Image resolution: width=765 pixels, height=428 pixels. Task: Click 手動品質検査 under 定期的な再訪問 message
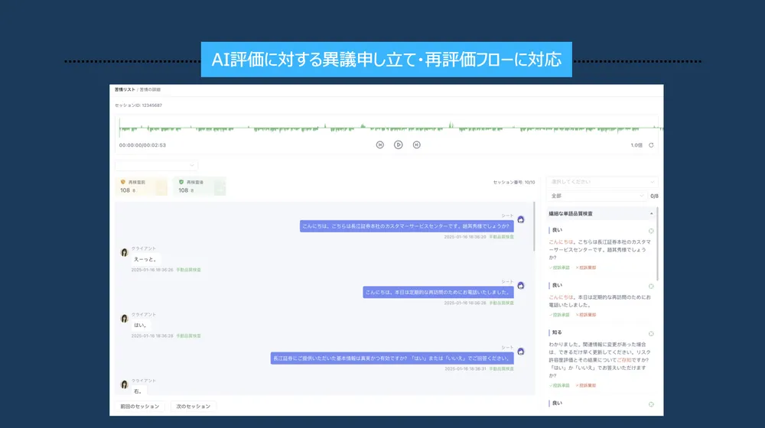coord(502,303)
